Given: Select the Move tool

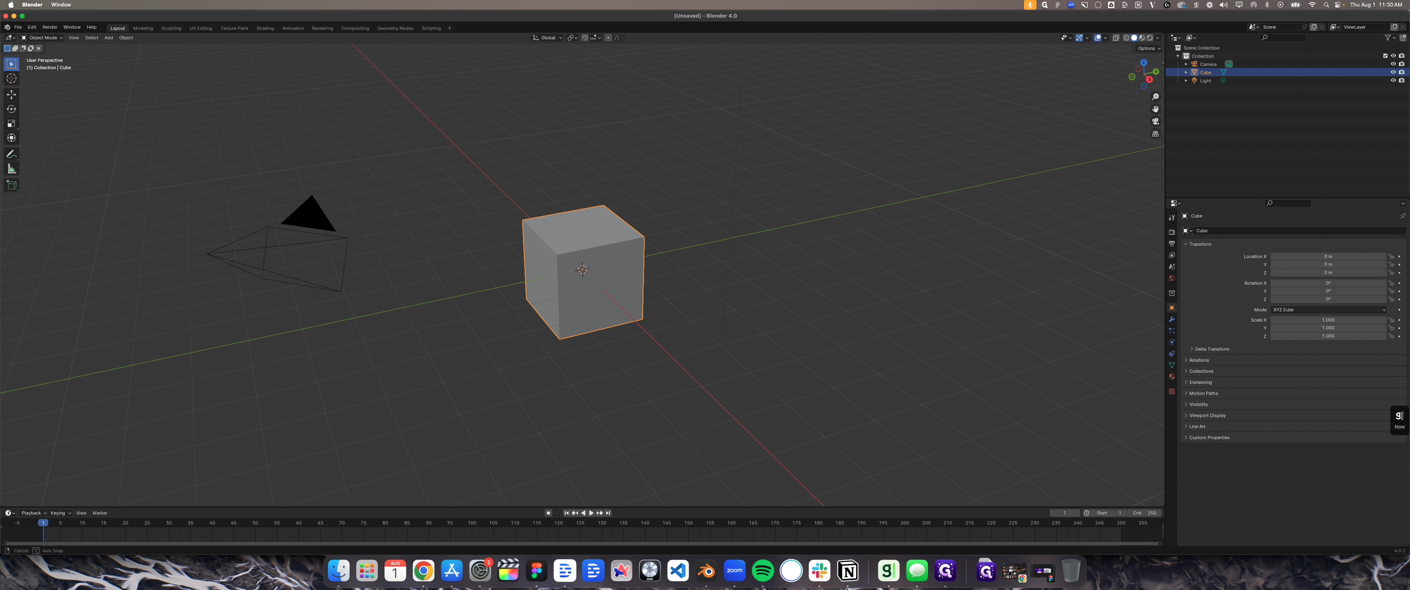Looking at the screenshot, I should pos(11,95).
